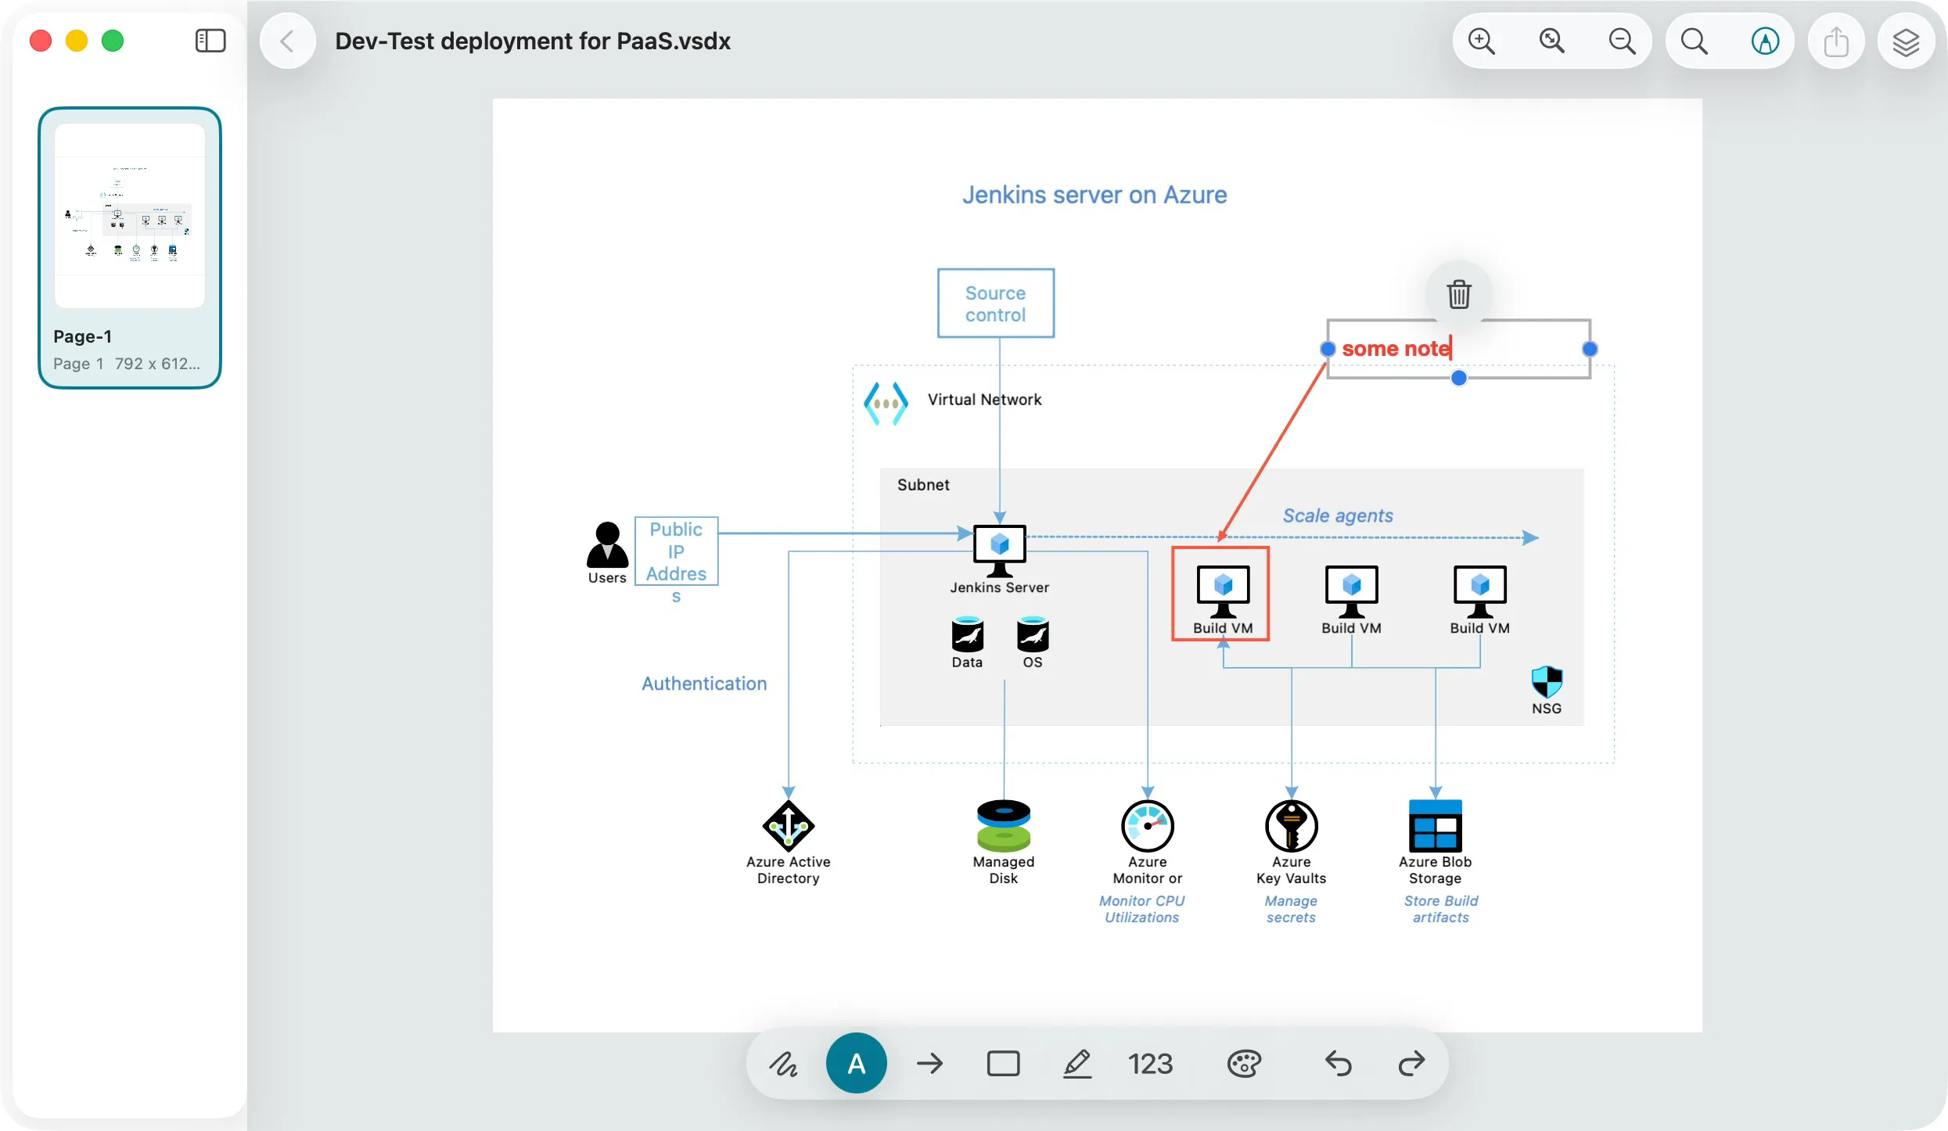Select the highlighter pen tool
The image size is (1948, 1131).
pos(1077,1064)
